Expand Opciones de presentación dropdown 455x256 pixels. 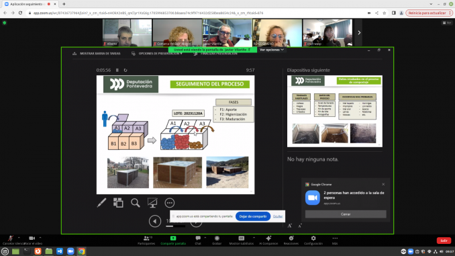click(157, 54)
